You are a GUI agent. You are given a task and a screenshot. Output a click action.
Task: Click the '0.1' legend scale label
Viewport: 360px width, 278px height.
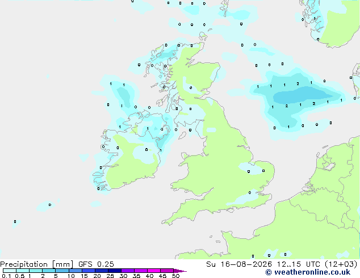(6, 276)
